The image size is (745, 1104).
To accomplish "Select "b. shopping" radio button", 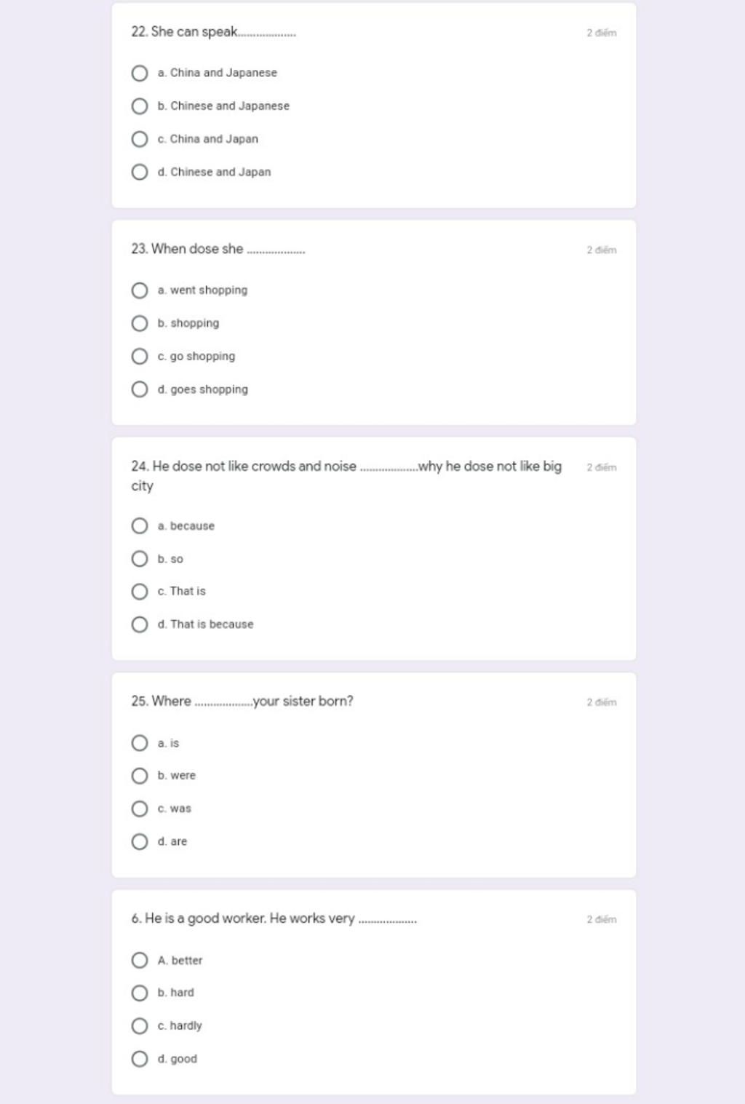I will (140, 323).
